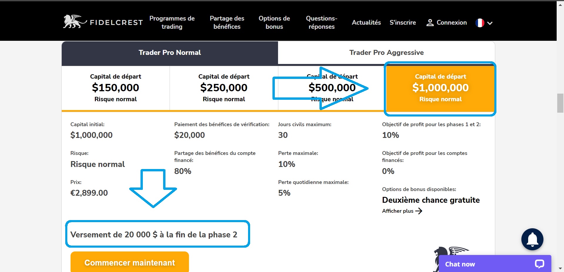Open Programmes de trading menu
564x272 pixels.
click(x=172, y=23)
